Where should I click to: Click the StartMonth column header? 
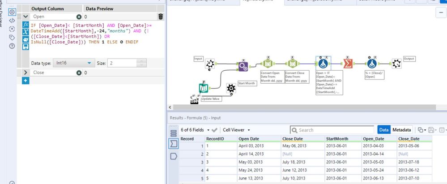[343, 139]
